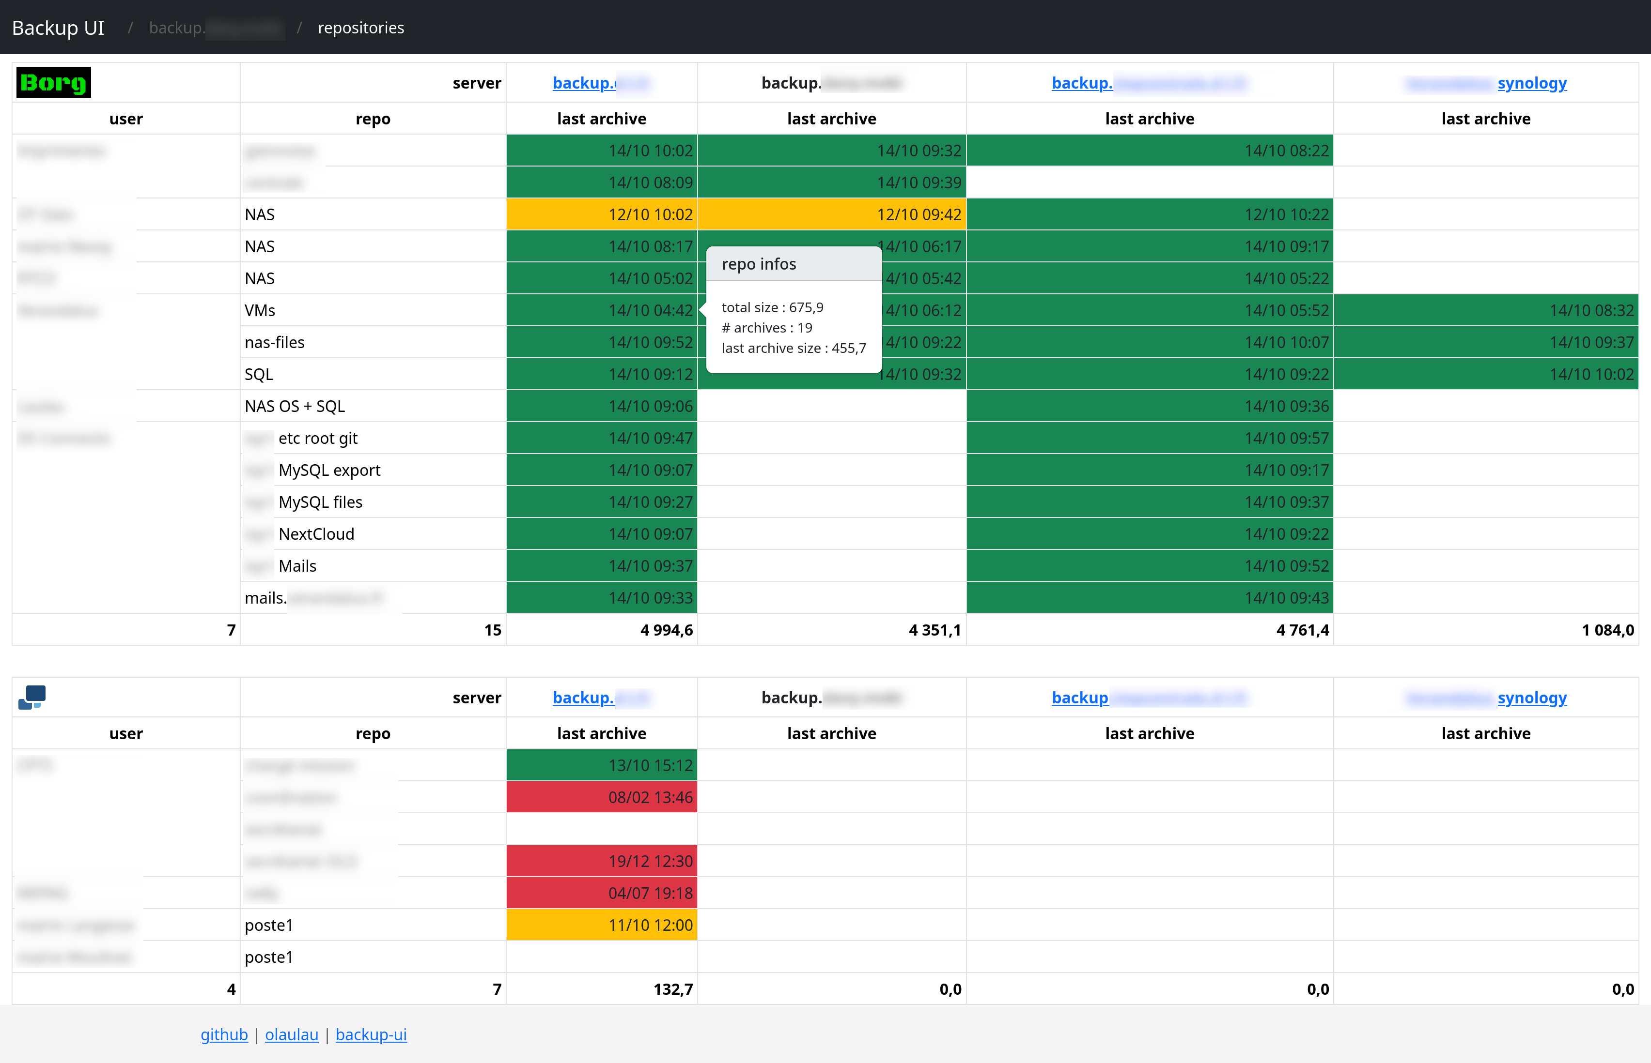Open first backup. server link in Borg table
The image size is (1651, 1063).
[600, 83]
